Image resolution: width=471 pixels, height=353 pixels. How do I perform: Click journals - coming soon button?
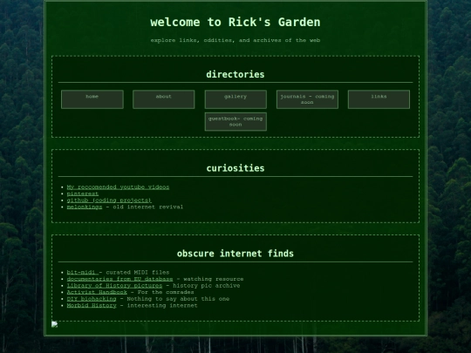point(307,99)
